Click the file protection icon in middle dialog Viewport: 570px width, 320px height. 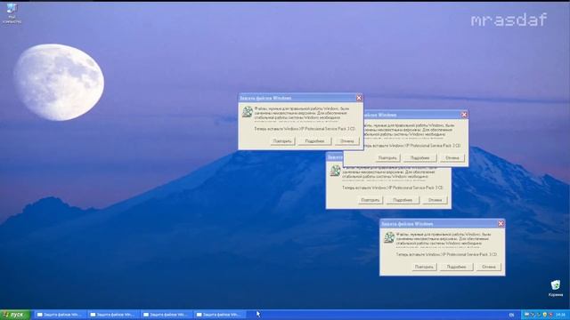pos(335,171)
